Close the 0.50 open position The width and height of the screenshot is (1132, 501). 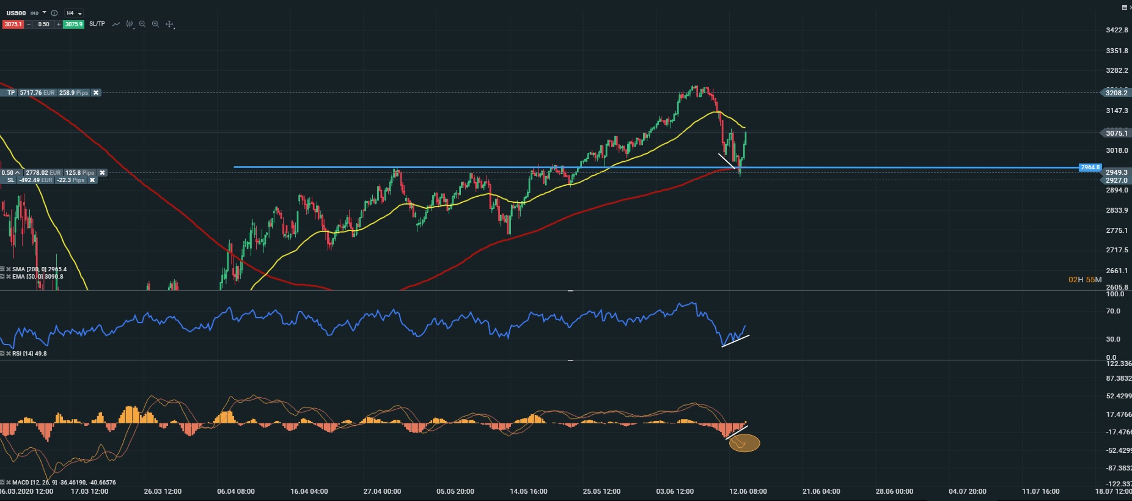(x=102, y=173)
